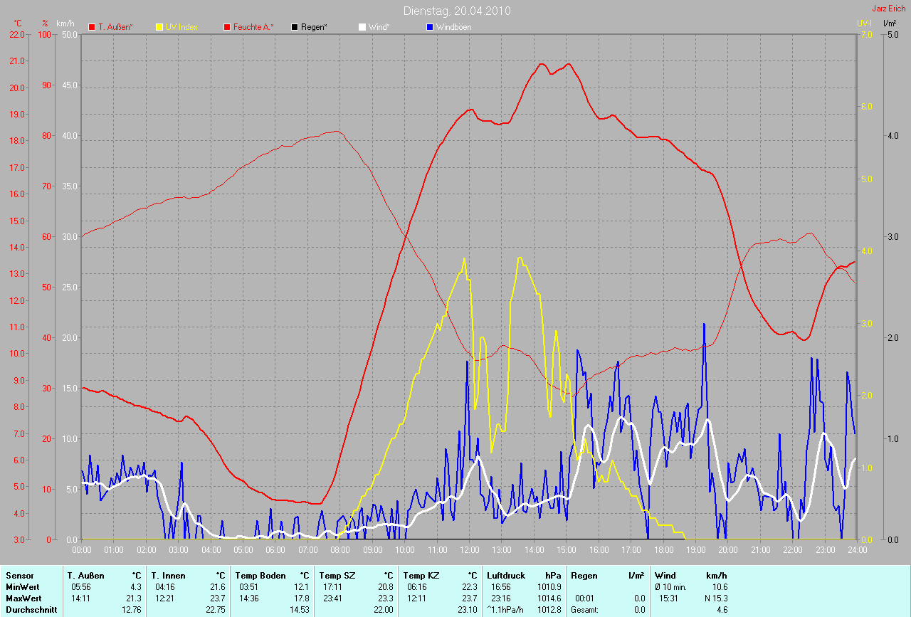Click the 'Durchschnitt' row label

pos(28,610)
